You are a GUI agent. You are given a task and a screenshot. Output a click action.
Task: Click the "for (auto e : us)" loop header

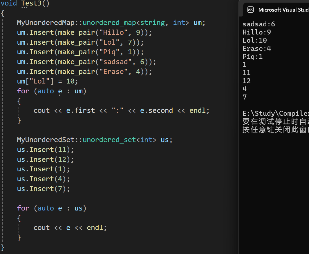point(52,208)
